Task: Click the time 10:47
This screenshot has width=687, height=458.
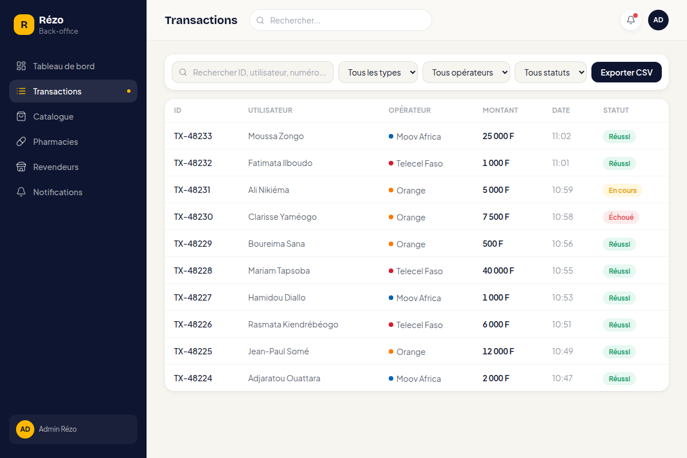Action: coord(562,378)
